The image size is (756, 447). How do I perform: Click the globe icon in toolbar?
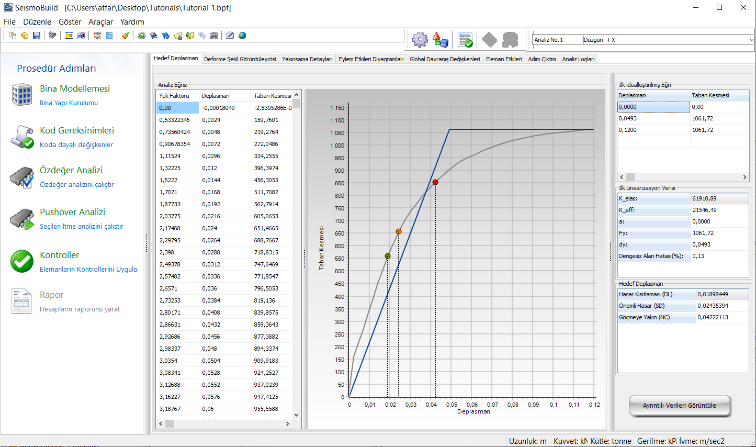pyautogui.click(x=242, y=36)
